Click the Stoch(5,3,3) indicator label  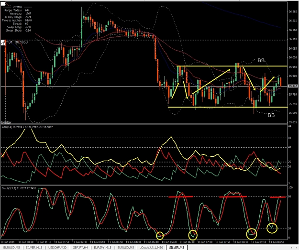click(19, 188)
